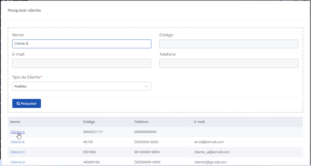The width and height of the screenshot is (311, 166).
Task: Click the Nome column header in table
Action: pos(15,122)
